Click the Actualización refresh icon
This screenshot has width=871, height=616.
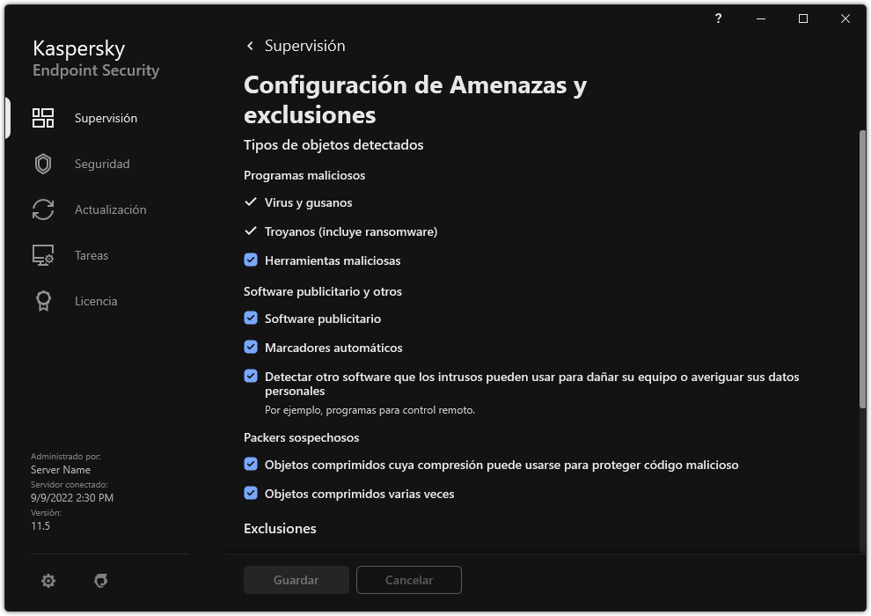coord(43,209)
